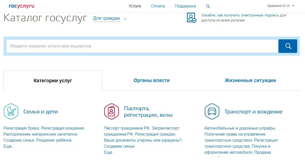Click the blue search button
Viewport: 305px width, 160px height.
coord(288,46)
